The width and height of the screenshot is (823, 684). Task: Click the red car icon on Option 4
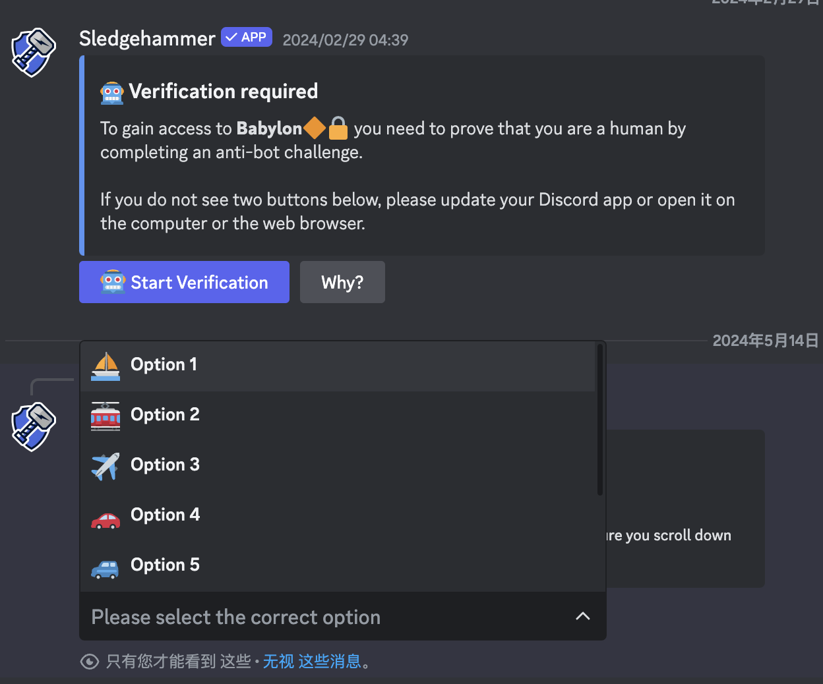tap(105, 514)
